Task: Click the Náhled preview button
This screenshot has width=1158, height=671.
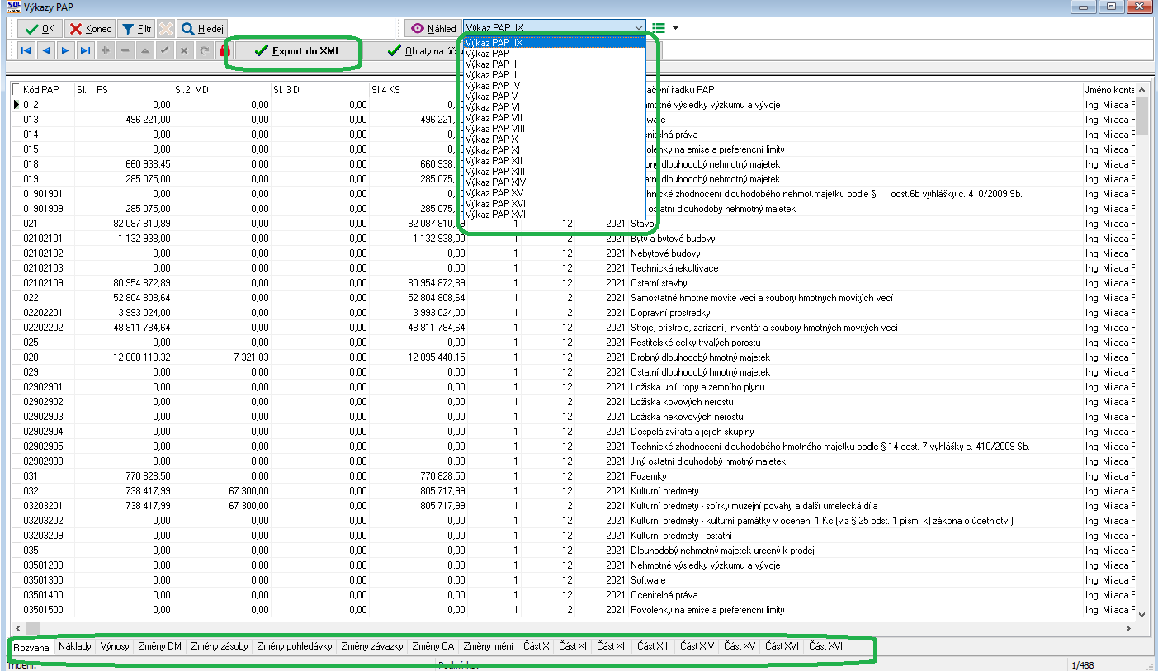Action: pos(432,29)
